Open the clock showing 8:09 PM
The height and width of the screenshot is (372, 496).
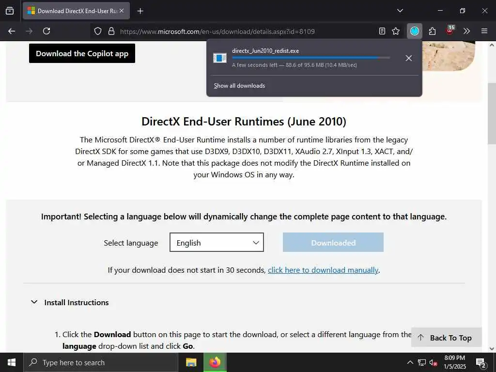(x=454, y=362)
